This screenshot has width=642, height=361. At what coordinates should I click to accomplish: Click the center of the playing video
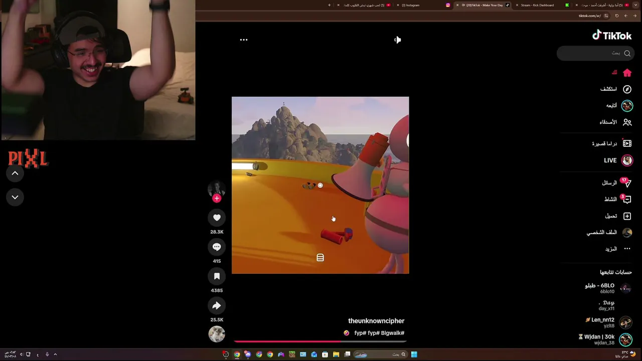click(320, 185)
